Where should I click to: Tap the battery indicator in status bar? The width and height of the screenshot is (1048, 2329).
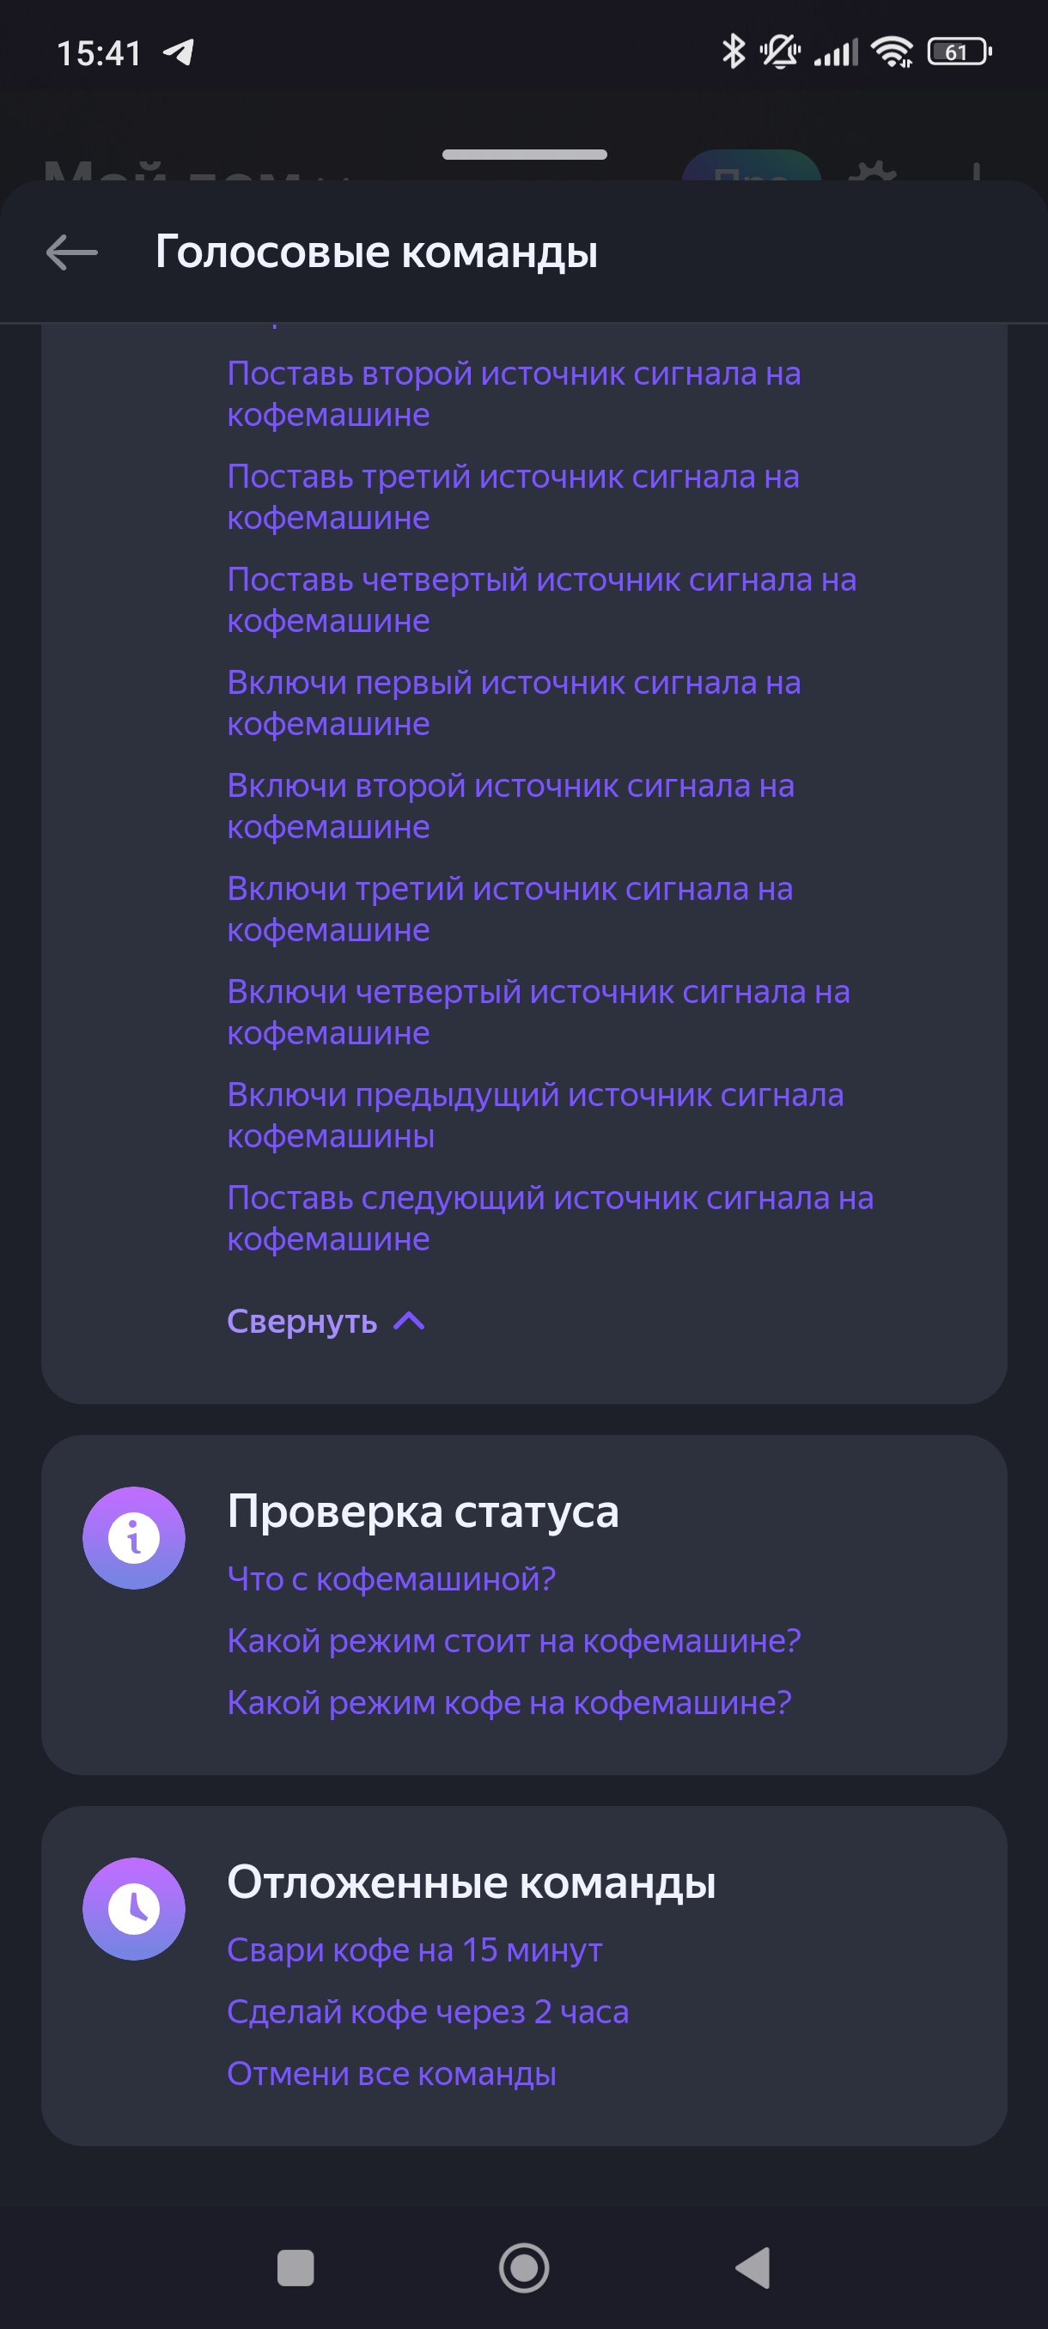(959, 52)
